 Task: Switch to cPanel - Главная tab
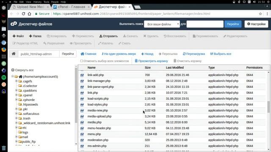[x=72, y=7]
